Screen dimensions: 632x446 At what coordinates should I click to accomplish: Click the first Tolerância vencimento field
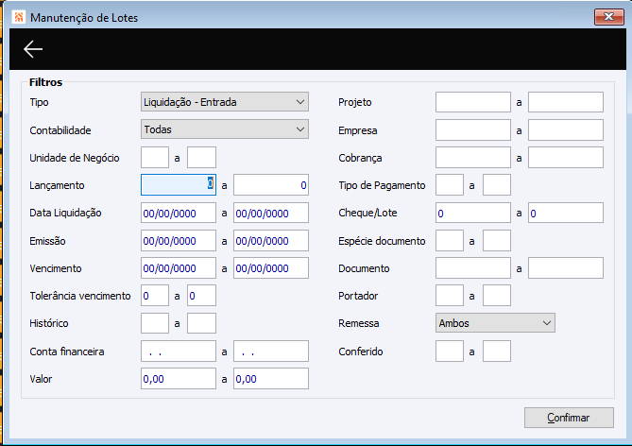(x=155, y=295)
